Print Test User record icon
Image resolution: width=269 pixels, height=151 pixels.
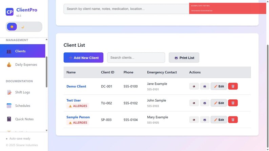pyautogui.click(x=205, y=103)
